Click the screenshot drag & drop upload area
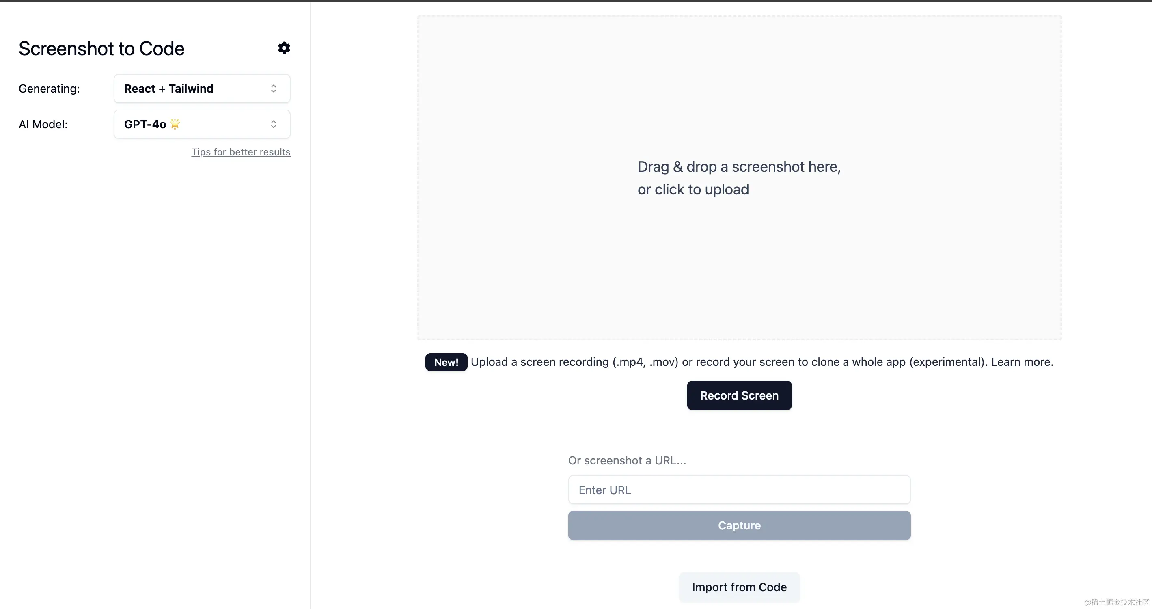Image resolution: width=1152 pixels, height=609 pixels. 739,178
